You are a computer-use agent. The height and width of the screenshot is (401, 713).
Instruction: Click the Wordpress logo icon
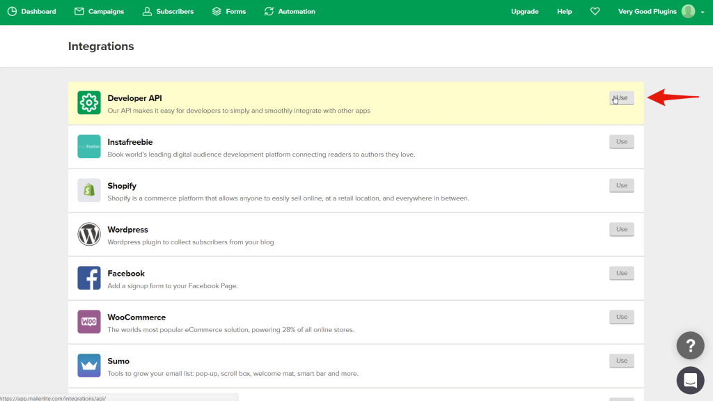tap(89, 234)
